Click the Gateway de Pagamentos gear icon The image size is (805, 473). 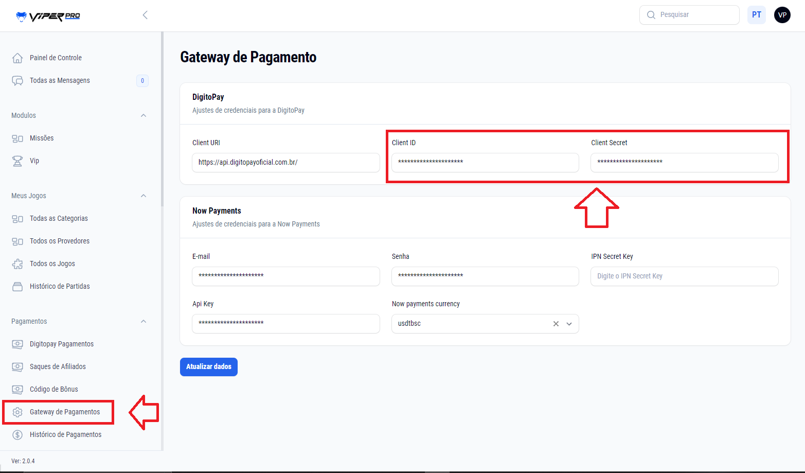[x=17, y=412]
